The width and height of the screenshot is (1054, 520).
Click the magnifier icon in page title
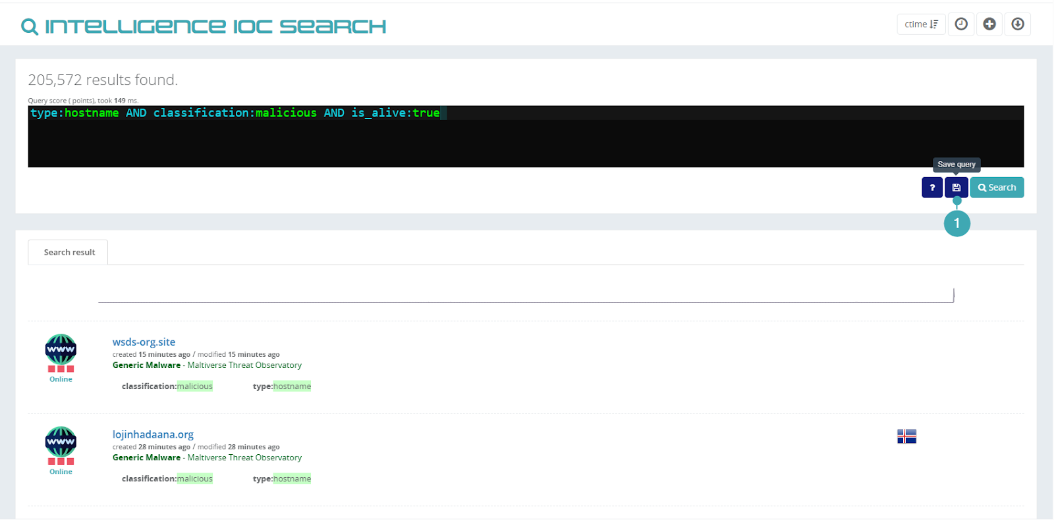pyautogui.click(x=30, y=27)
